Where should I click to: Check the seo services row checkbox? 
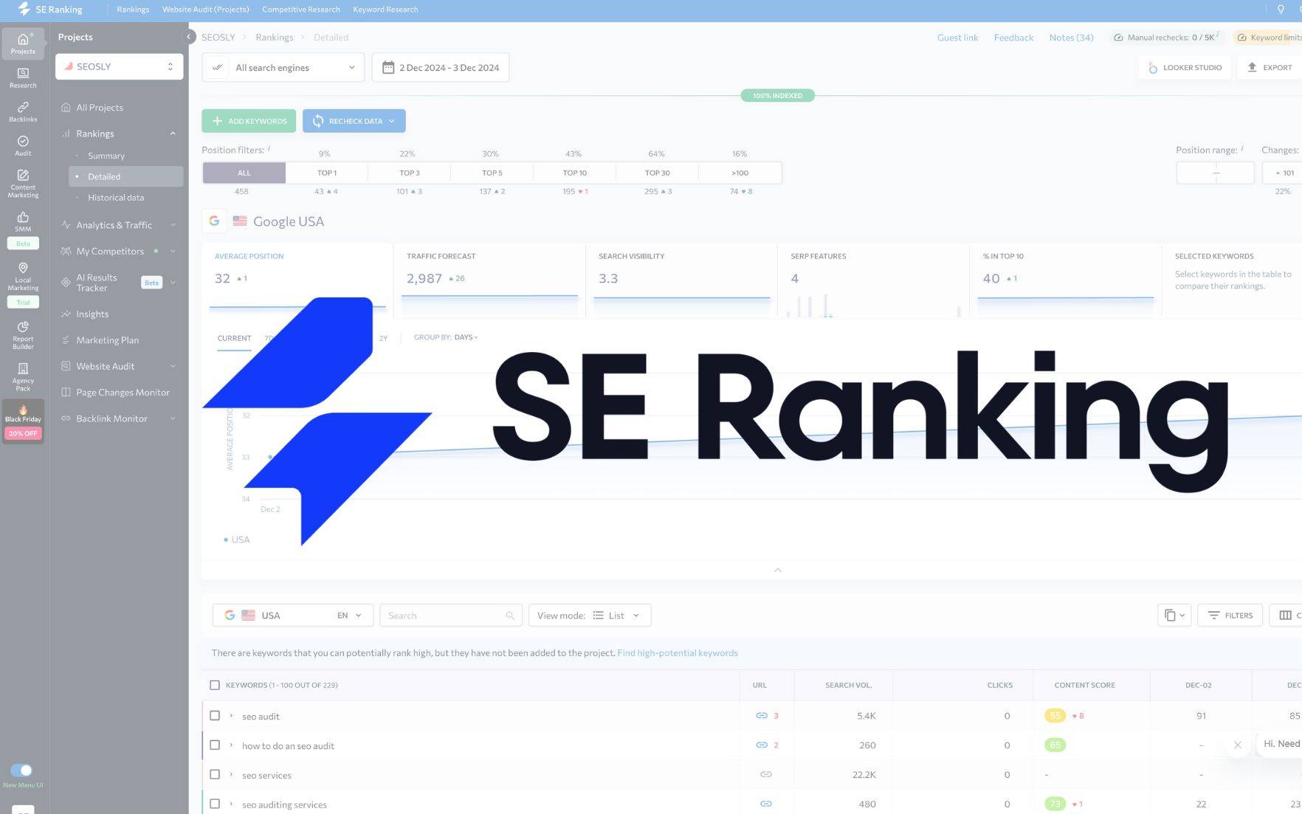pyautogui.click(x=215, y=774)
